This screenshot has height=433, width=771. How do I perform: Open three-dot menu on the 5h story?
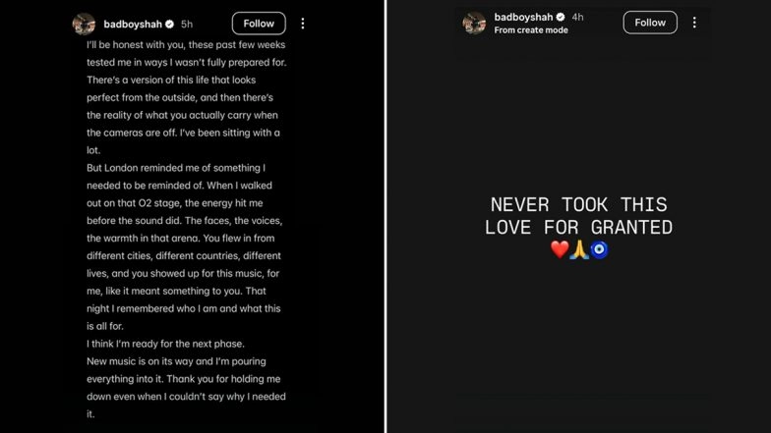303,23
